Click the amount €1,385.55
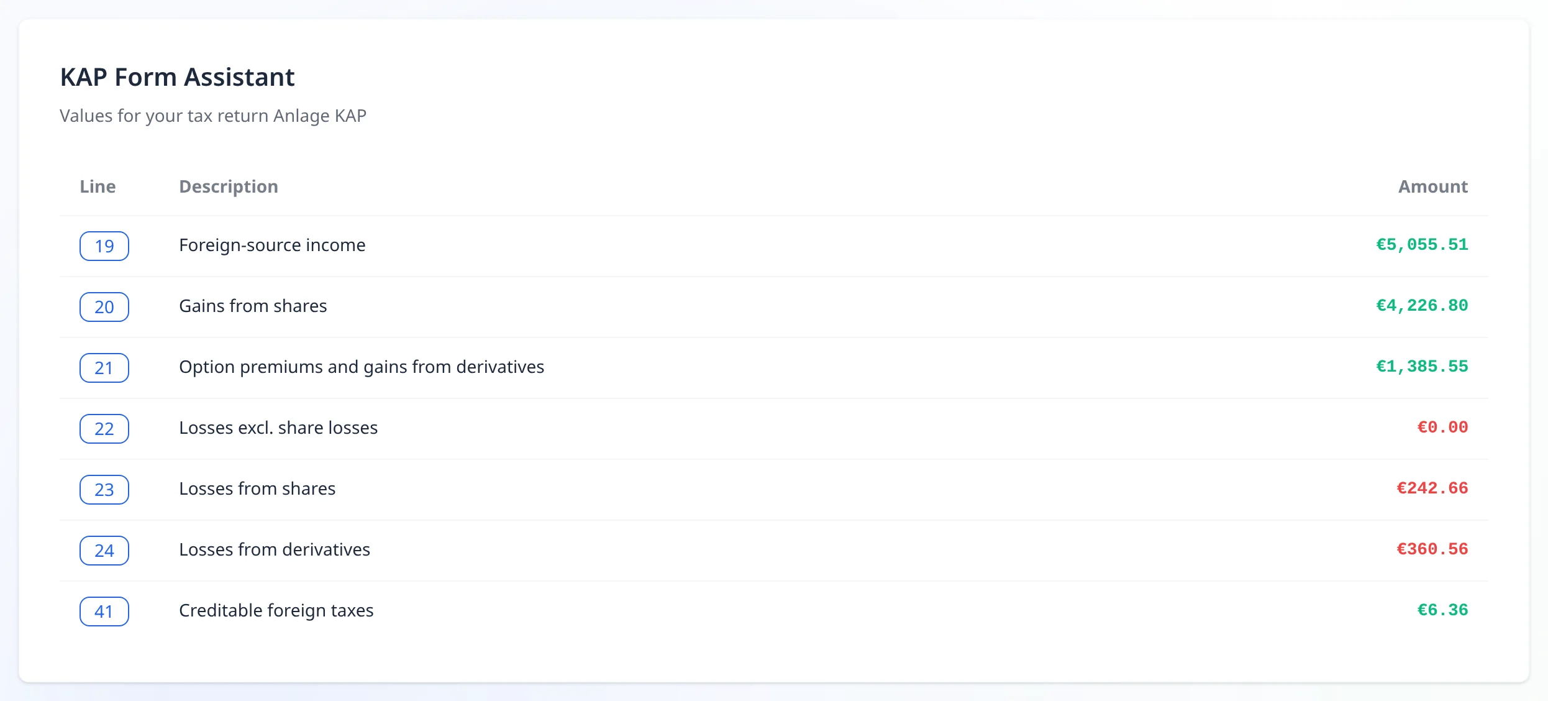1548x701 pixels. click(1422, 367)
